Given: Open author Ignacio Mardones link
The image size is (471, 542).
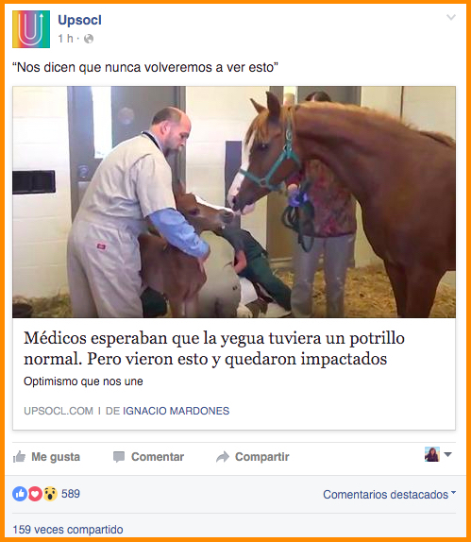Looking at the screenshot, I should coord(176,411).
